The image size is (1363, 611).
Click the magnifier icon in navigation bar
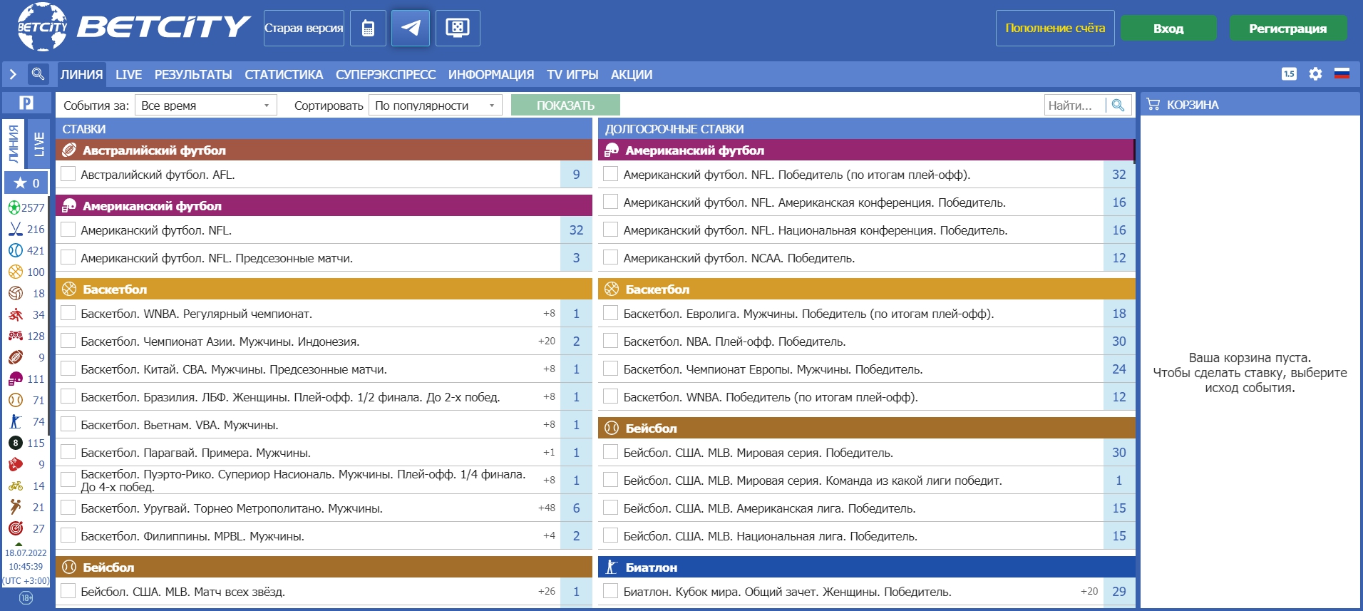coord(38,74)
